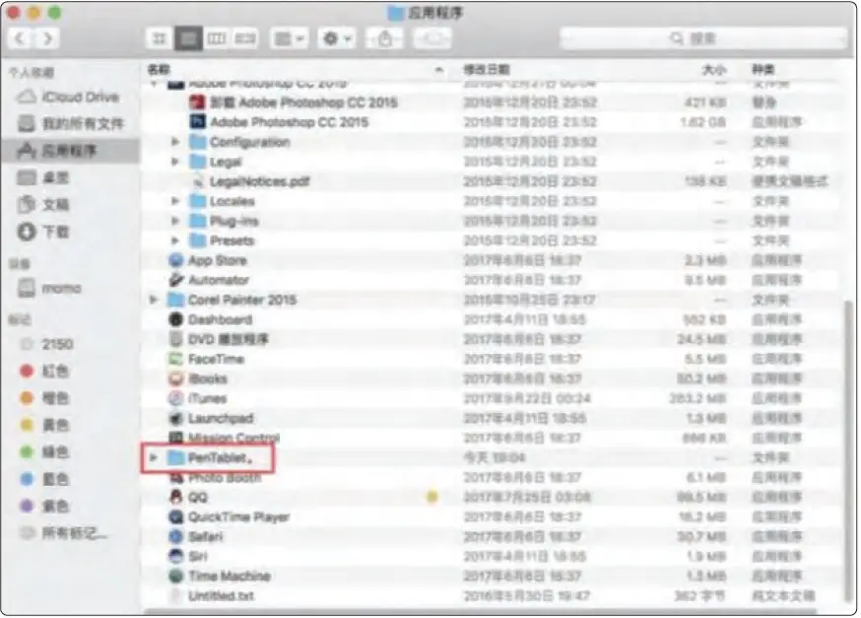
Task: Expand the Plug-ins folder
Action: [x=175, y=221]
